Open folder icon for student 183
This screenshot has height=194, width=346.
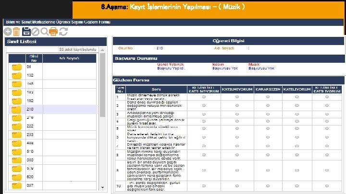17,92
